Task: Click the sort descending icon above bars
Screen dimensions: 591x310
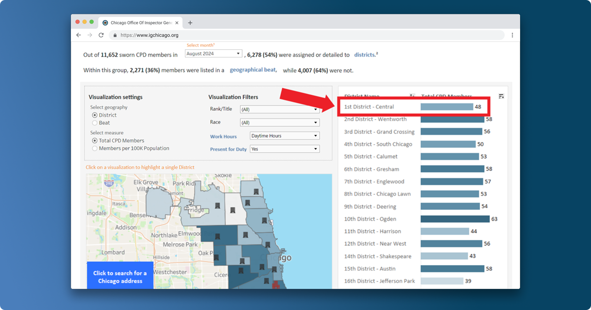Action: coord(501,96)
